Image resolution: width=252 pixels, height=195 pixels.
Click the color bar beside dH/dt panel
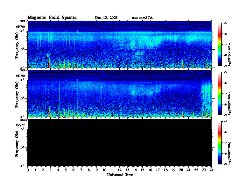220,45
